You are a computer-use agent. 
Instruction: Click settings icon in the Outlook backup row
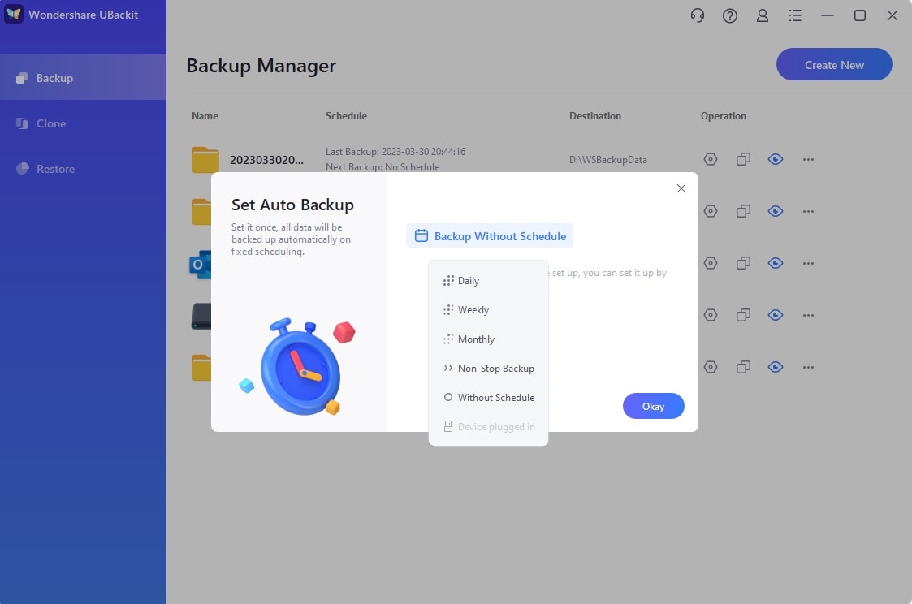(710, 263)
